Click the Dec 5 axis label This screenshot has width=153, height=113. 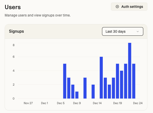pos(61,103)
